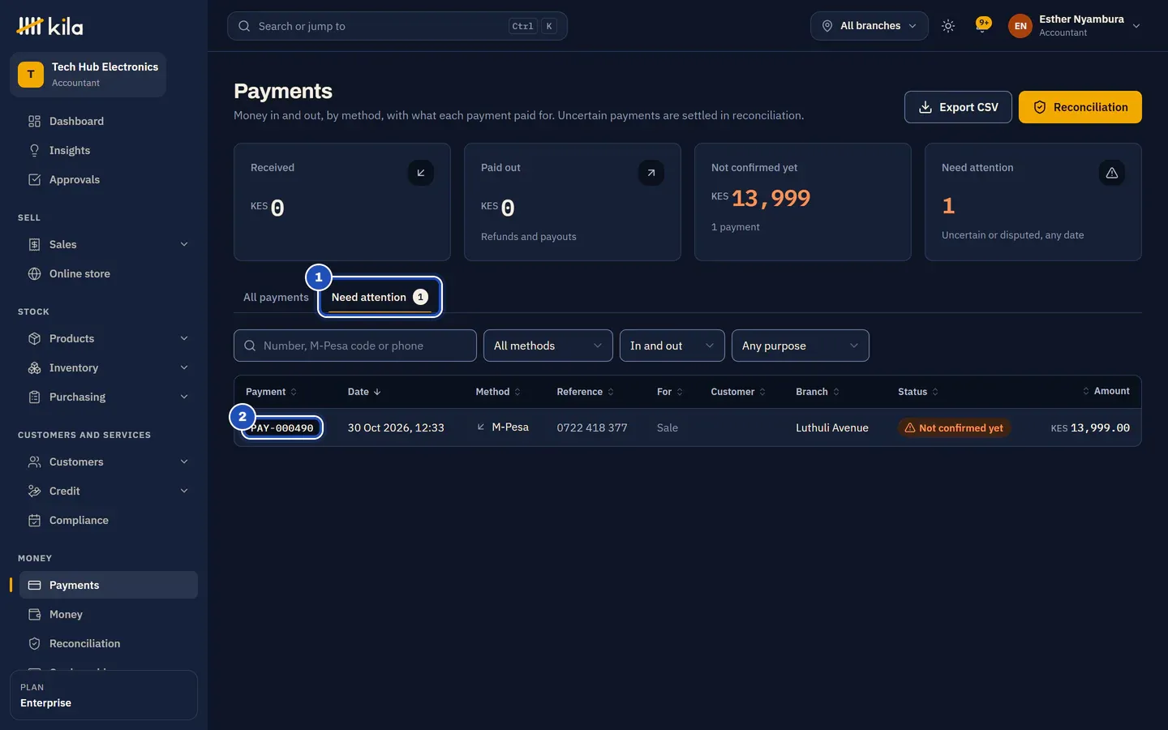
Task: Open Money in sidebar
Action: pyautogui.click(x=109, y=614)
